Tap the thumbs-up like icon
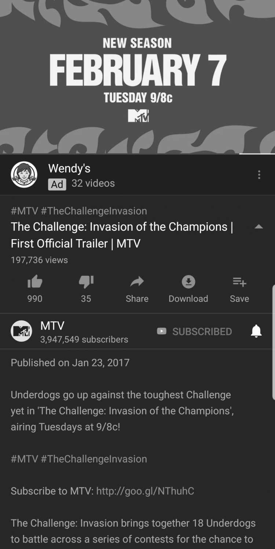 35,282
